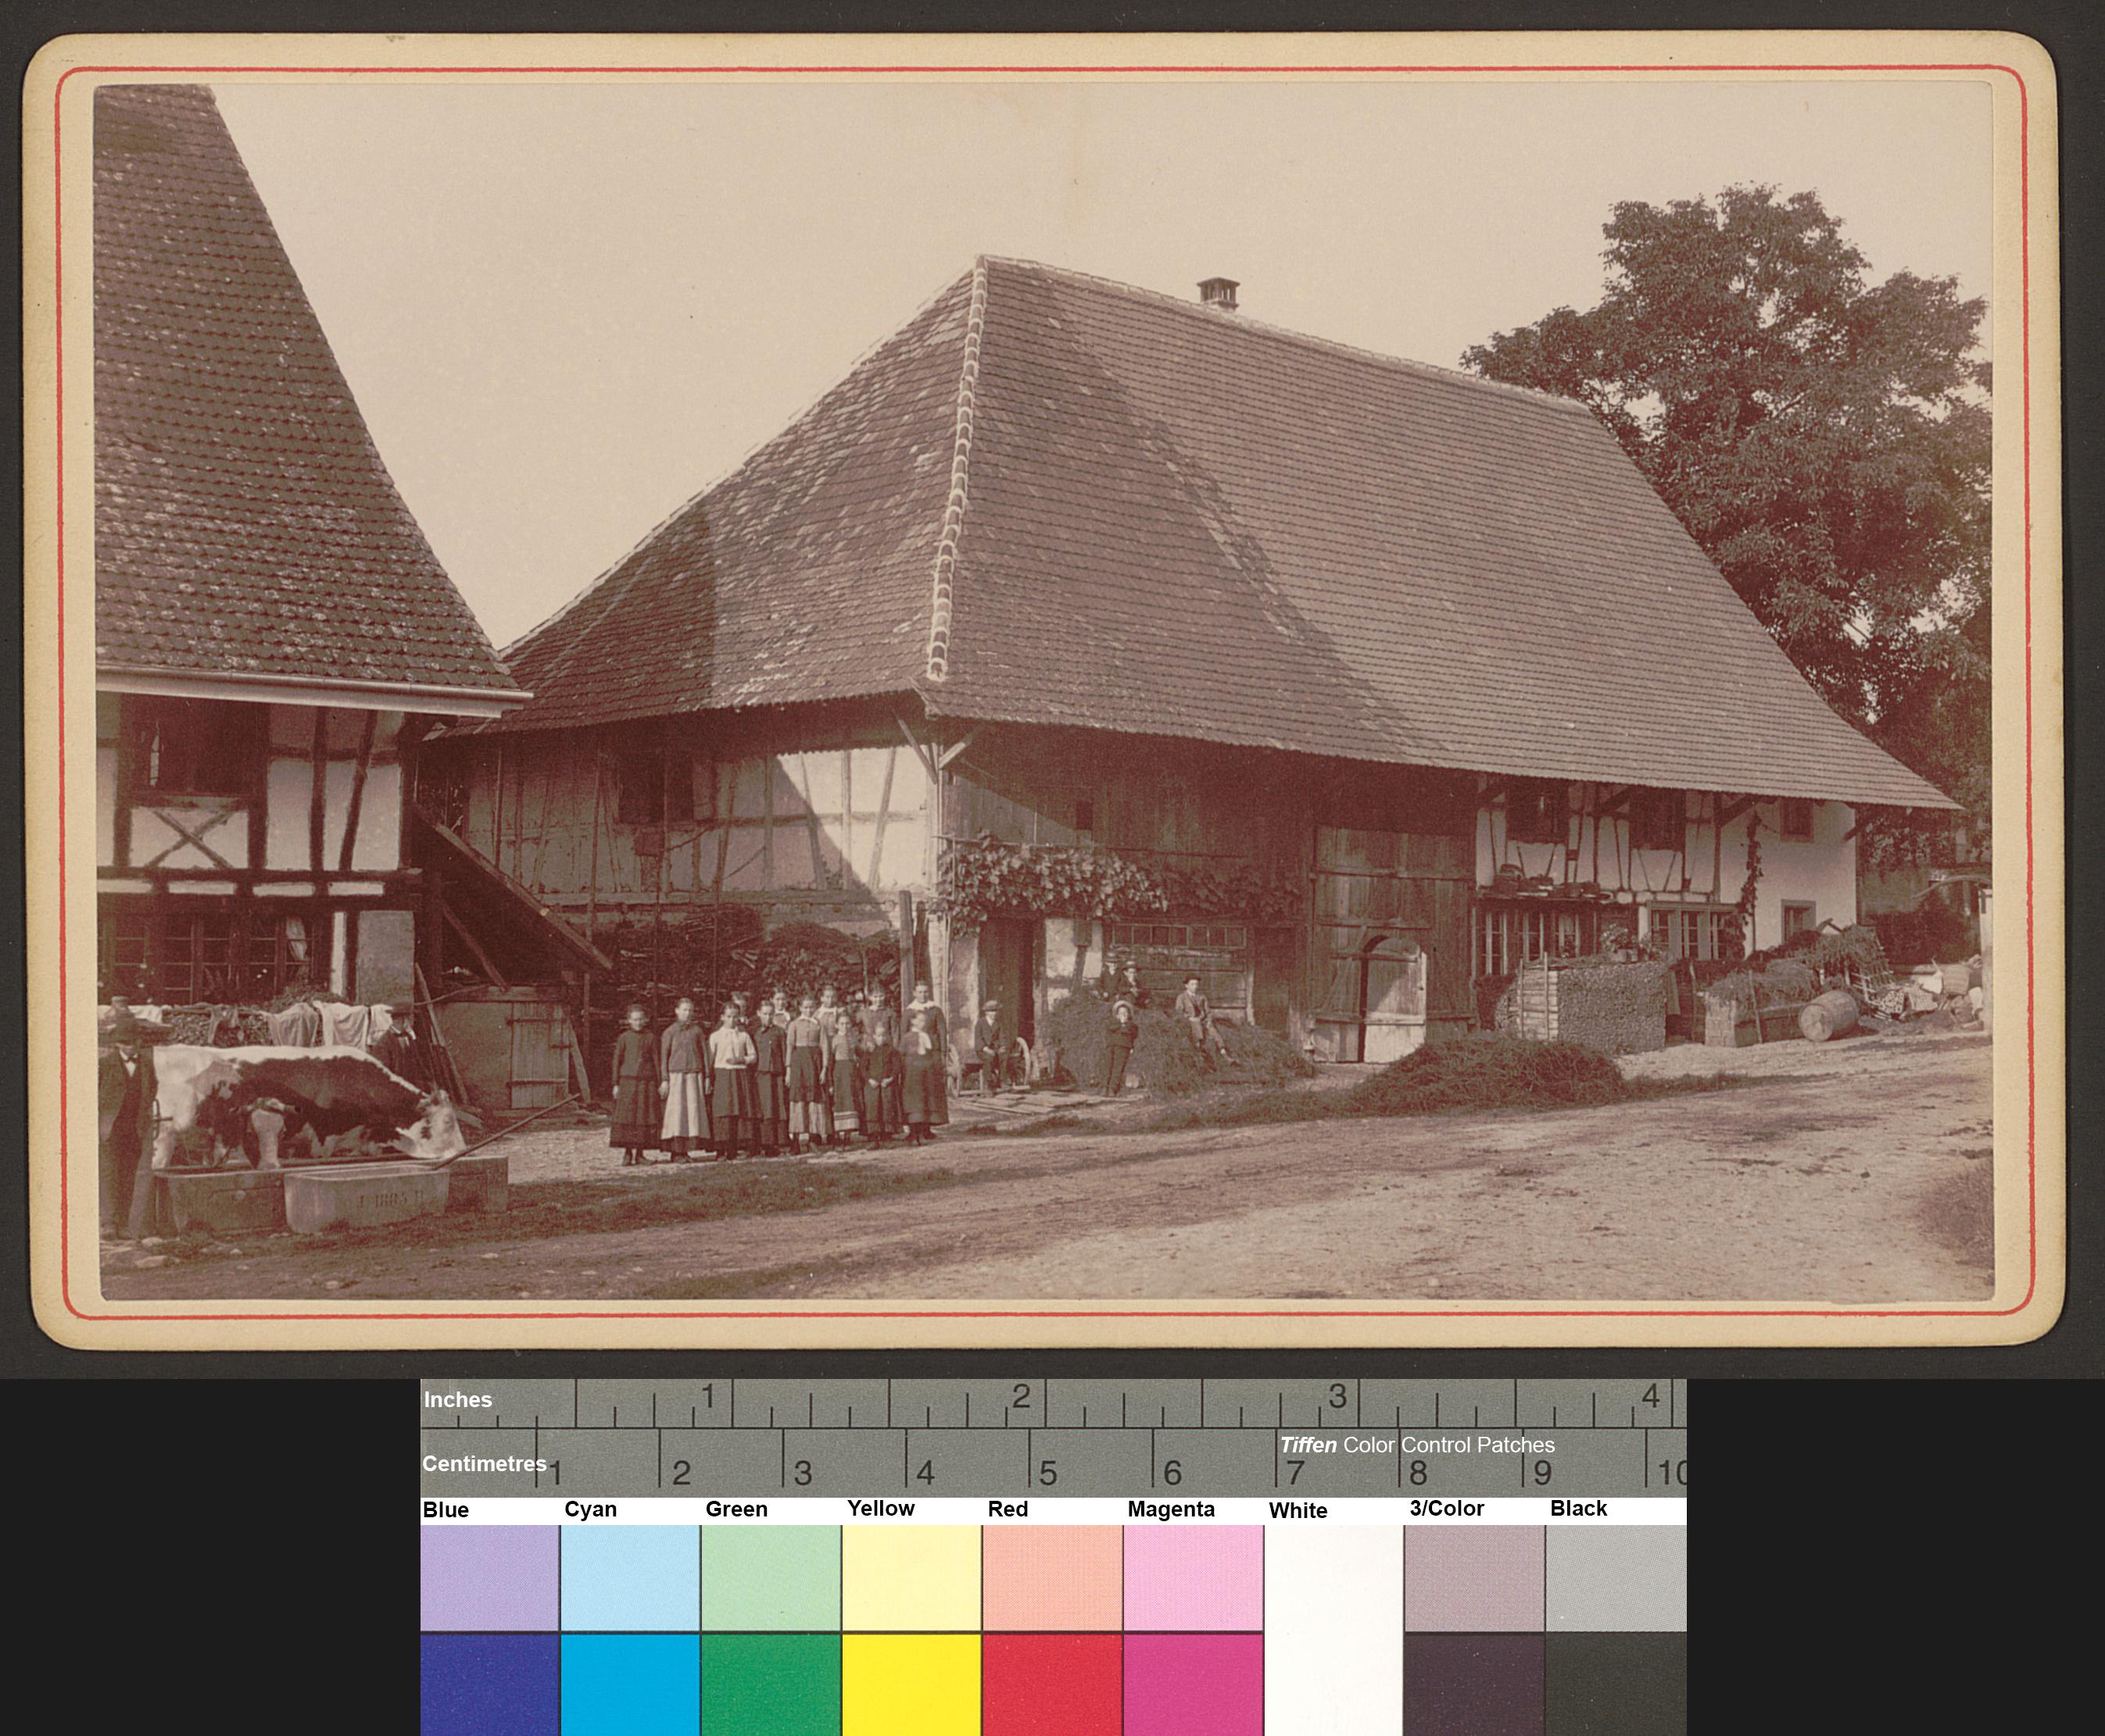Image resolution: width=2105 pixels, height=1736 pixels.
Task: Click the "Inches" ruler label
Action: pyautogui.click(x=457, y=1400)
